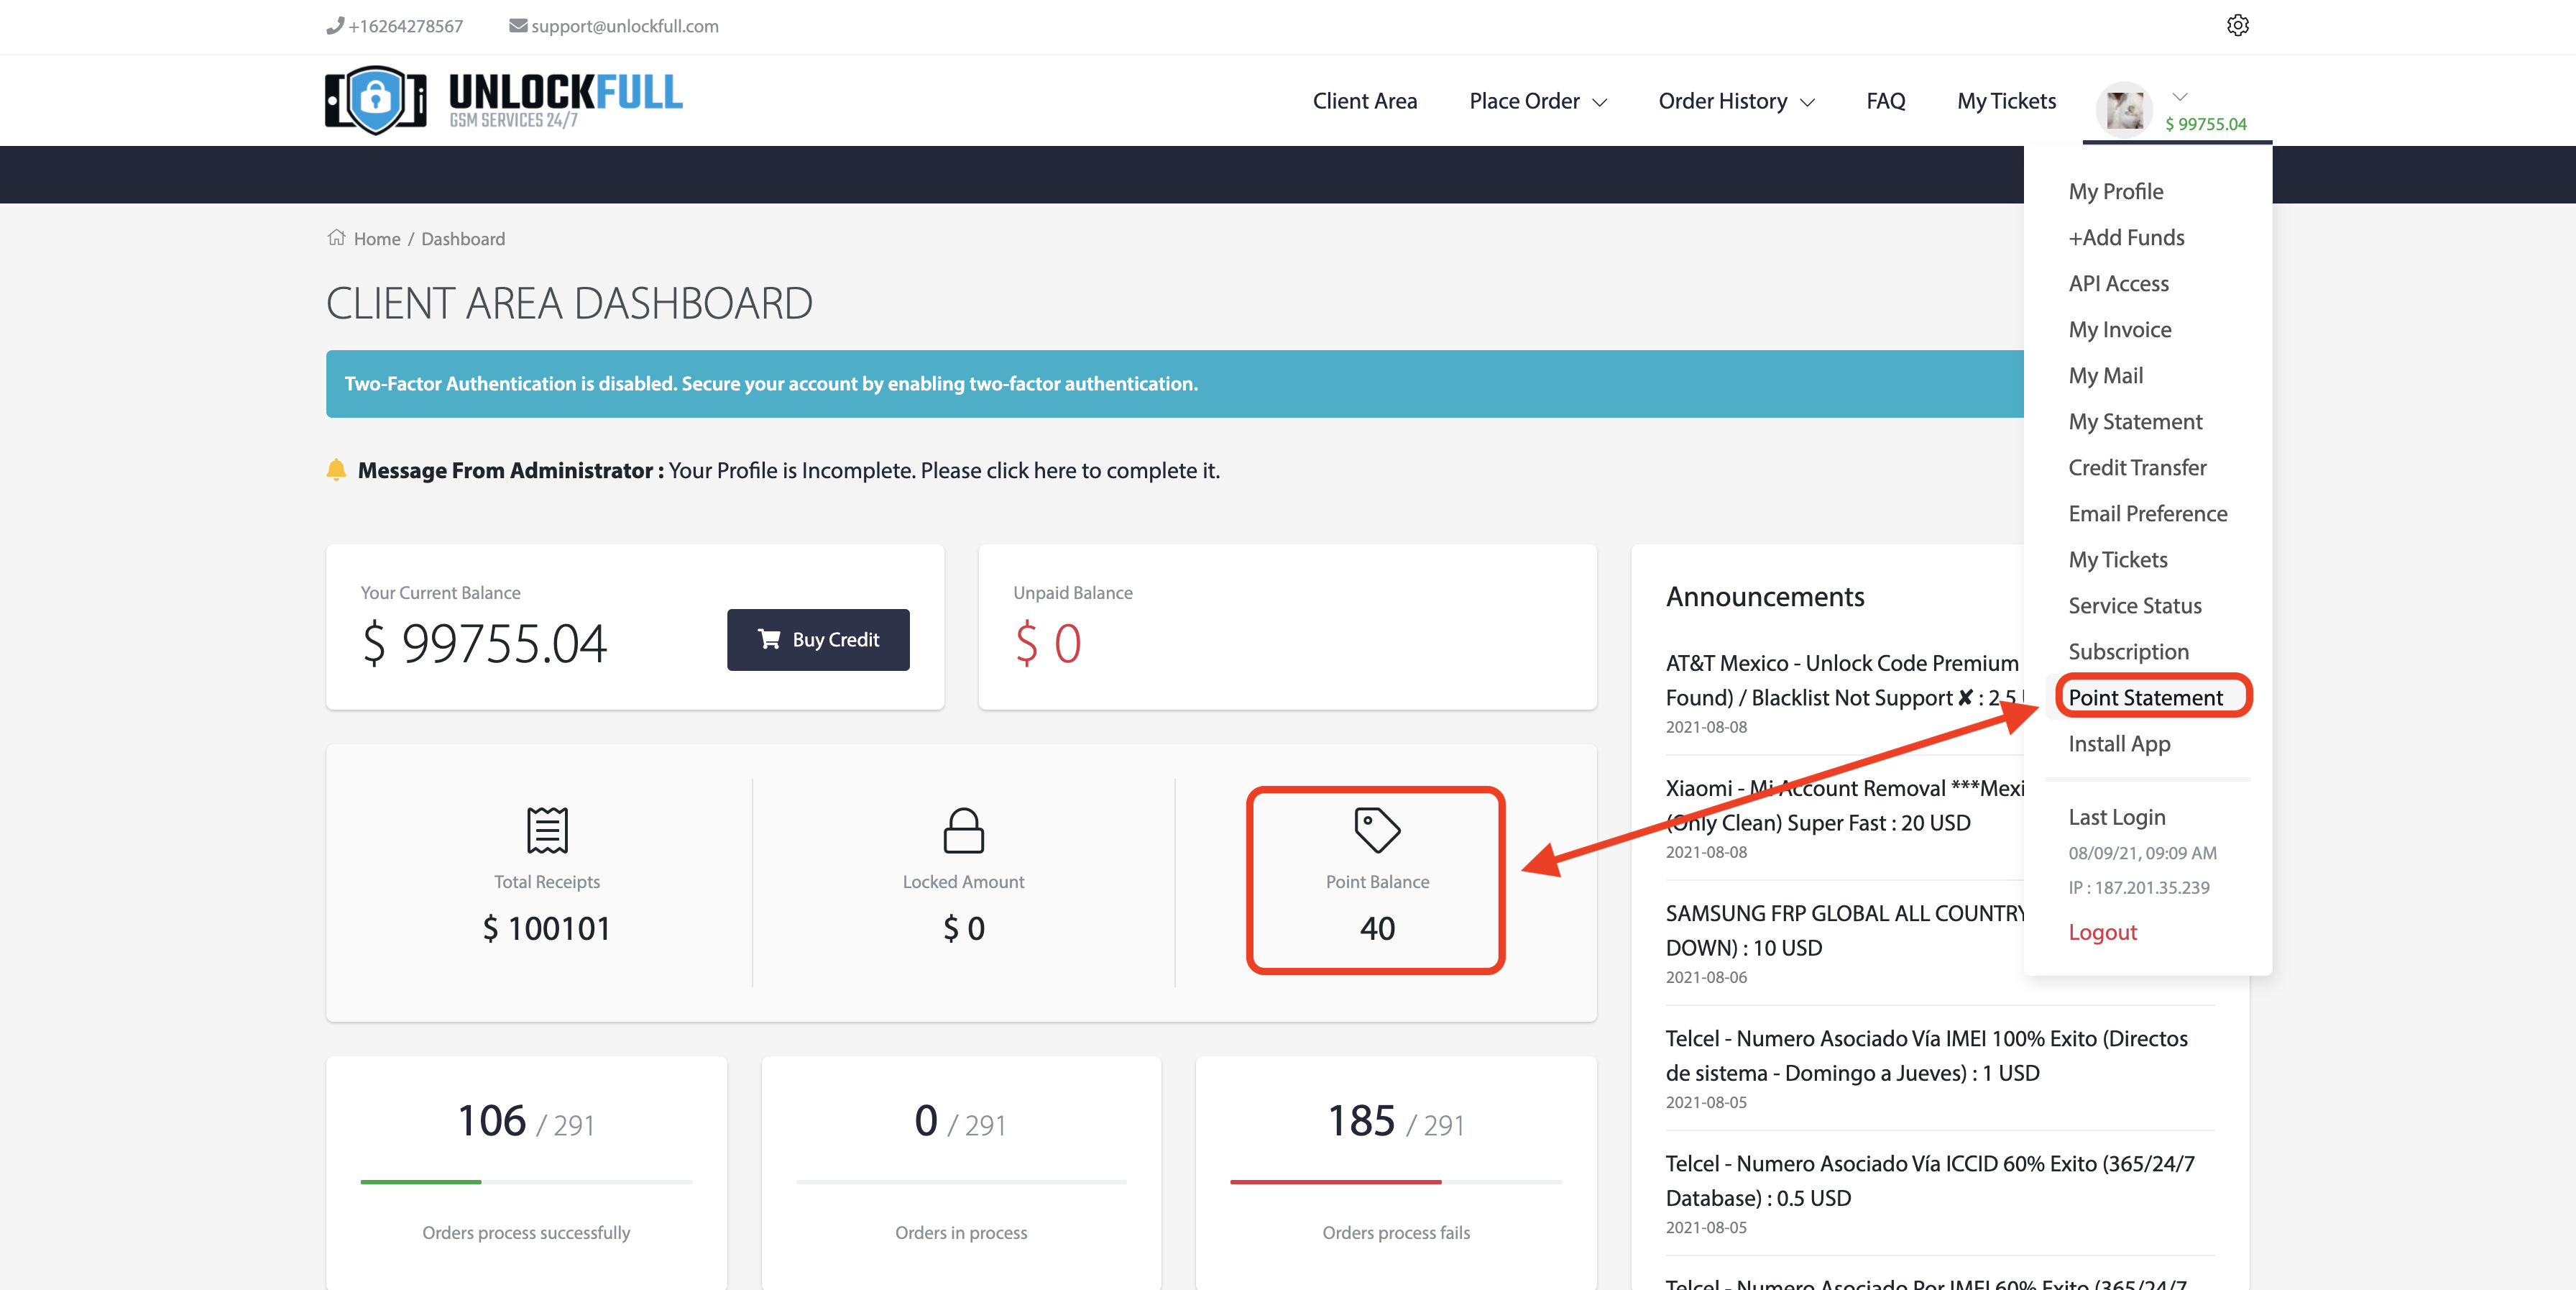Click the Total Receipts receipt icon
The width and height of the screenshot is (2576, 1290).
click(547, 830)
